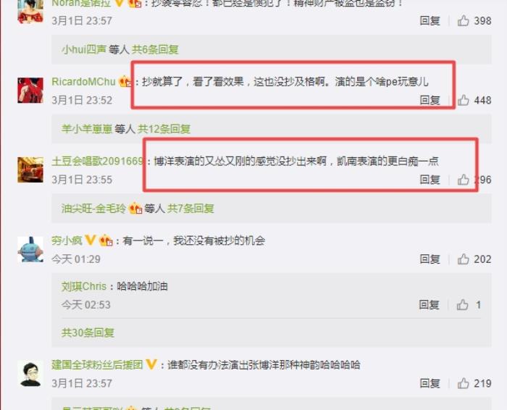The height and width of the screenshot is (410, 507).
Task: Like 土豆会唱歌 comment thumbs-up icon
Action: point(463,180)
